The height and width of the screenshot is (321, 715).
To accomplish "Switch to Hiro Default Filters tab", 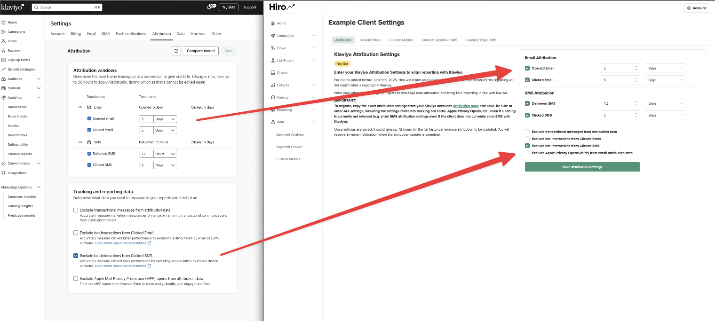I will (370, 40).
